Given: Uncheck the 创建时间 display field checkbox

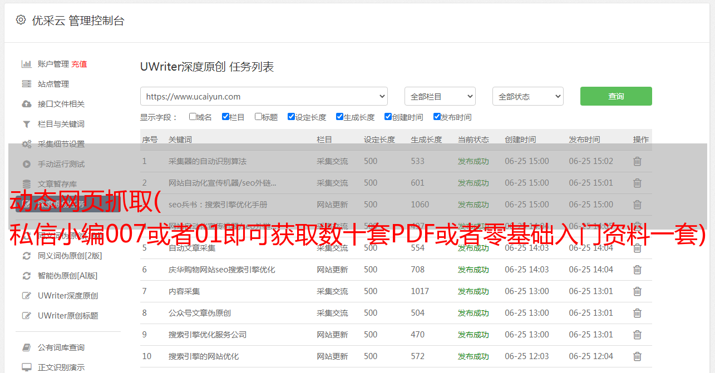Looking at the screenshot, I should [x=388, y=117].
